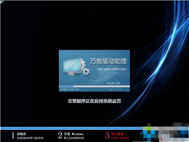This screenshot has width=189, height=142.
Task: Click the 万能驱动助理 title text
Action: pos(108,61)
